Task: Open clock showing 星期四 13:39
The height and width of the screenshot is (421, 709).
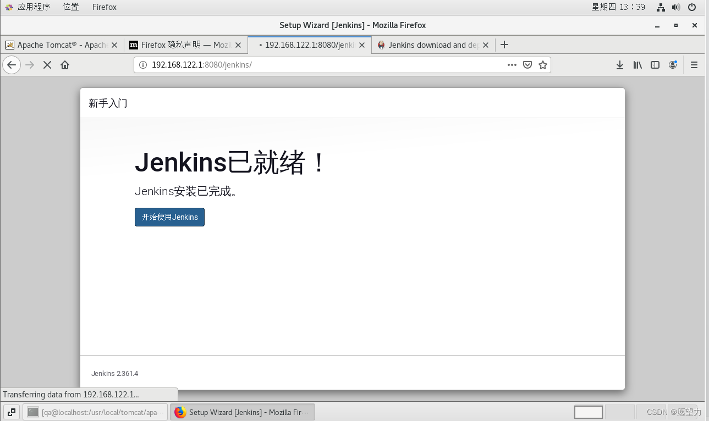Action: click(x=618, y=7)
